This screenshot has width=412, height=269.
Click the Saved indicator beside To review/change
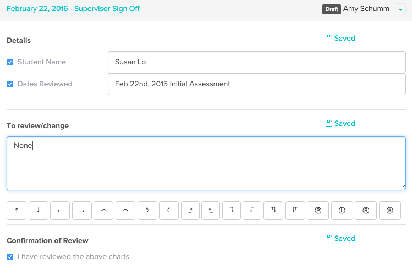[x=340, y=124]
